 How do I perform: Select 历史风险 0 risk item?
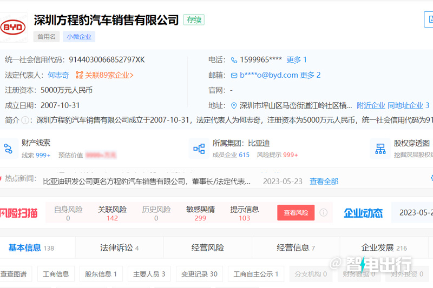click(156, 213)
